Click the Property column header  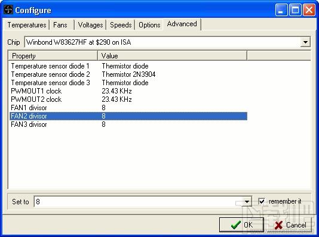53,56
